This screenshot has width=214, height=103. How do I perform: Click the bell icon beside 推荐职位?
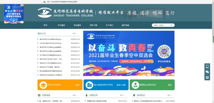134,95
